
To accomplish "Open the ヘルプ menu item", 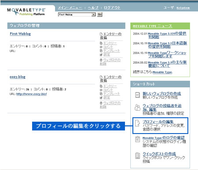I will pos(93,7).
